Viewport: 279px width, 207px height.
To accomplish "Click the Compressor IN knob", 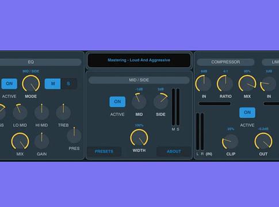I will click(x=204, y=84).
